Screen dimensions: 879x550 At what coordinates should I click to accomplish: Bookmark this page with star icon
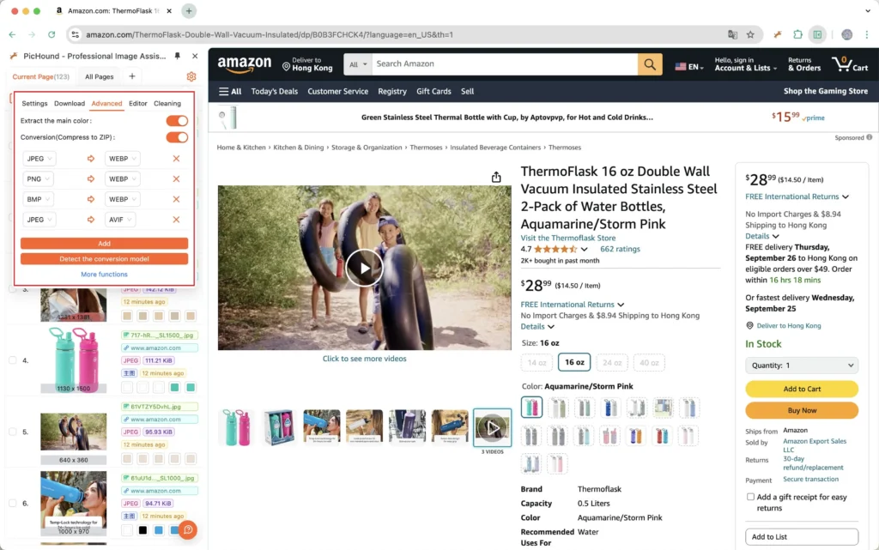(x=750, y=34)
